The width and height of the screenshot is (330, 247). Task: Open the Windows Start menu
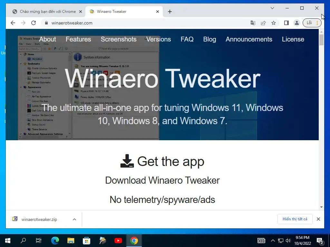coord(8,241)
